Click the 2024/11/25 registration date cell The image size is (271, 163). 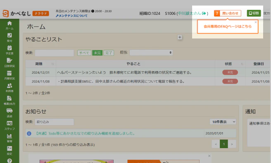coord(260,72)
